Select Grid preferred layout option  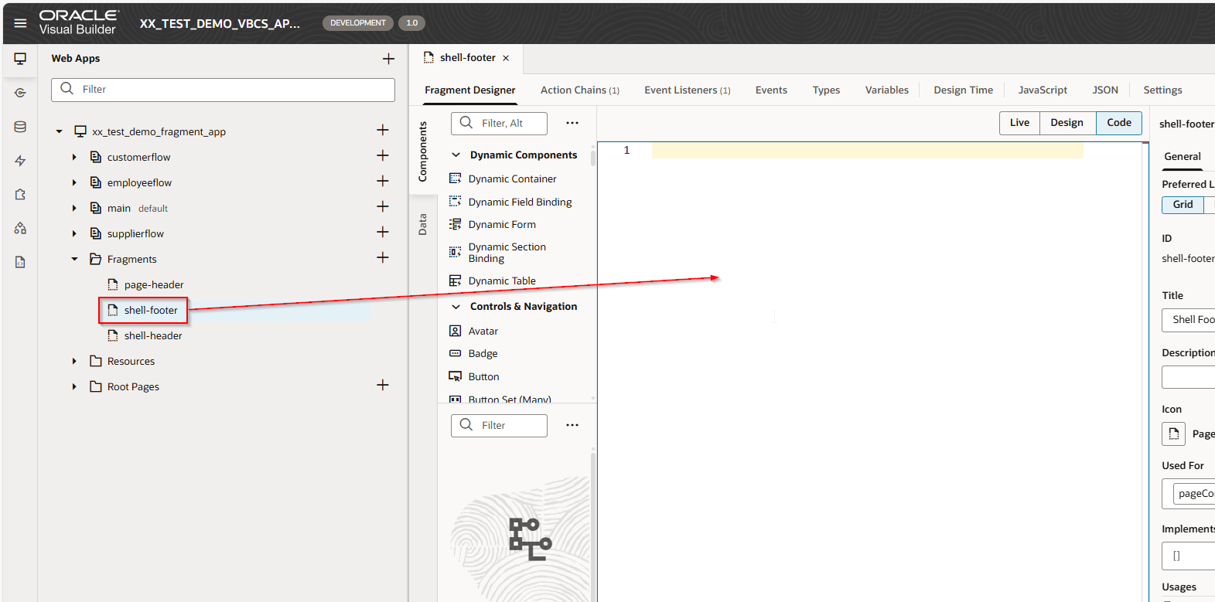1182,205
